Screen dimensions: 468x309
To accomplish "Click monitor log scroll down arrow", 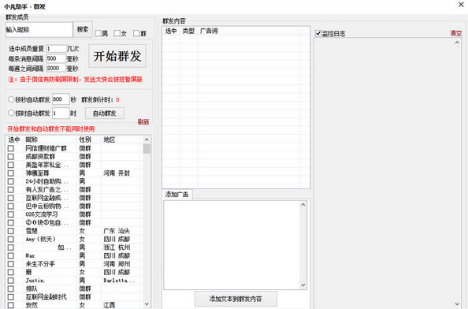I will click(457, 304).
